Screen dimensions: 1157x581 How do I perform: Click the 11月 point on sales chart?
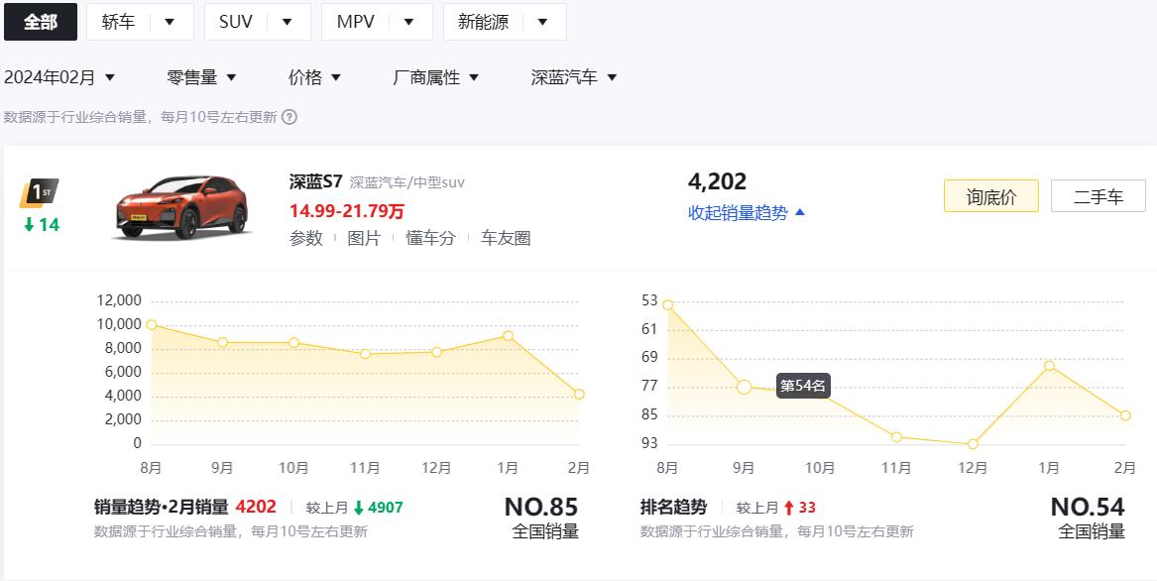[365, 354]
